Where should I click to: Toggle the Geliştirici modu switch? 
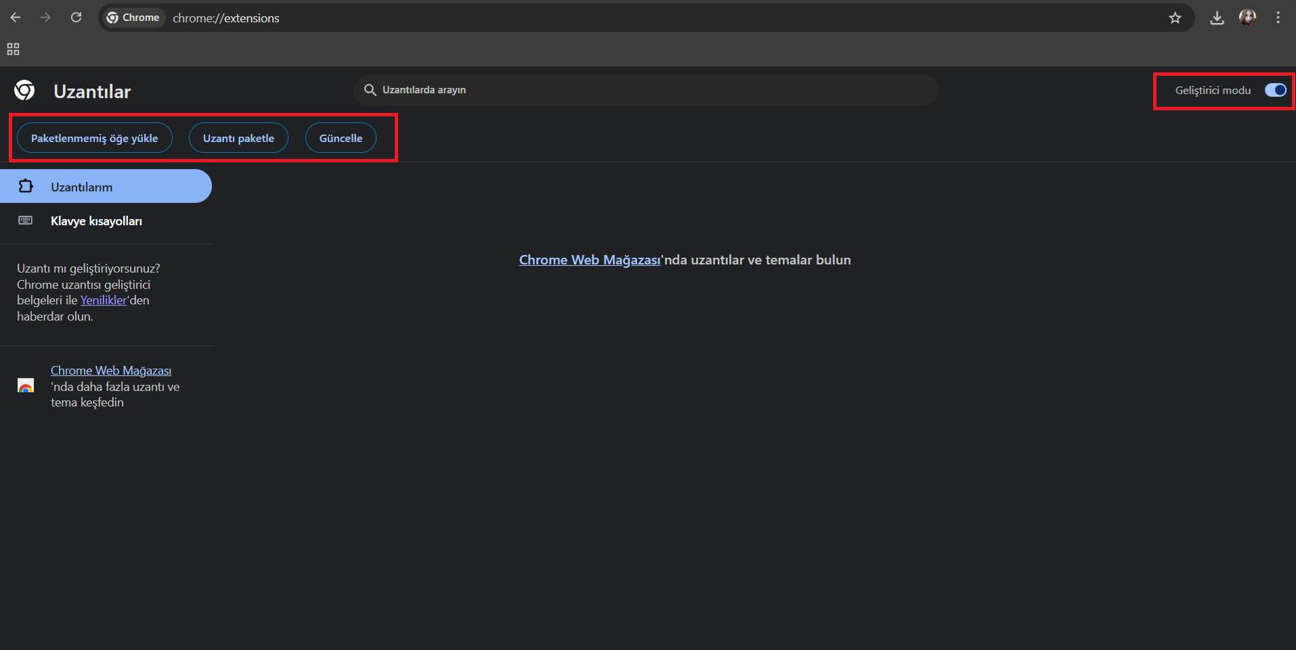click(x=1276, y=90)
